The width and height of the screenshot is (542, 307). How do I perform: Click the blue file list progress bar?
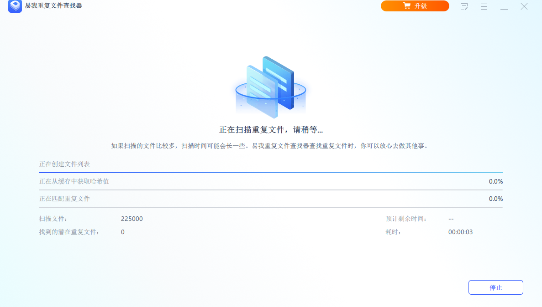tap(270, 173)
